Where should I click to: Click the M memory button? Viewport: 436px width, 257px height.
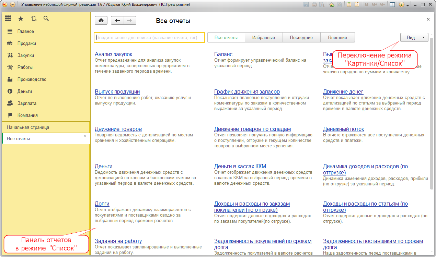coord(366,5)
